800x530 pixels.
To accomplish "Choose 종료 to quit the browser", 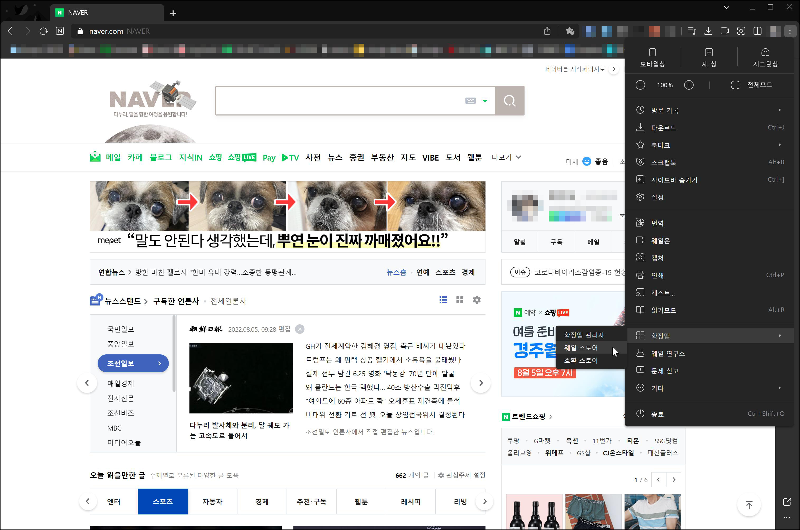I will click(709, 414).
